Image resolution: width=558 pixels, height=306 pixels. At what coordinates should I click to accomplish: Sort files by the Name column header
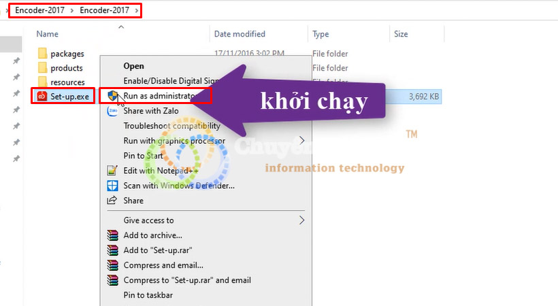tap(48, 34)
